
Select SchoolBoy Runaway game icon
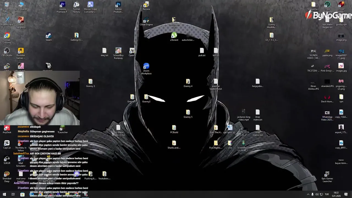click(x=118, y=53)
